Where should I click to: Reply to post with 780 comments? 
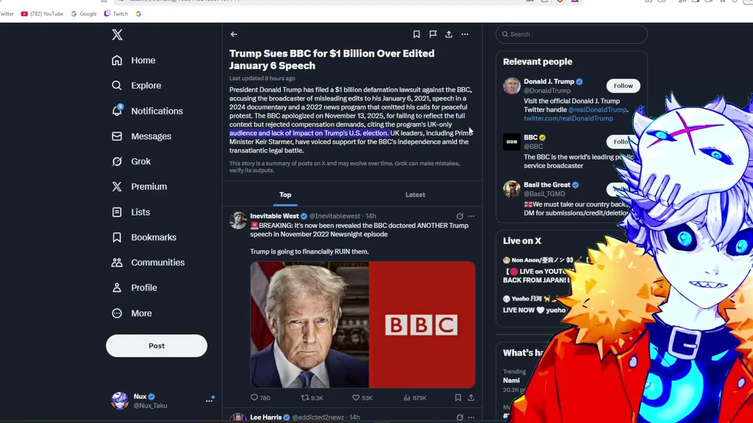point(261,398)
